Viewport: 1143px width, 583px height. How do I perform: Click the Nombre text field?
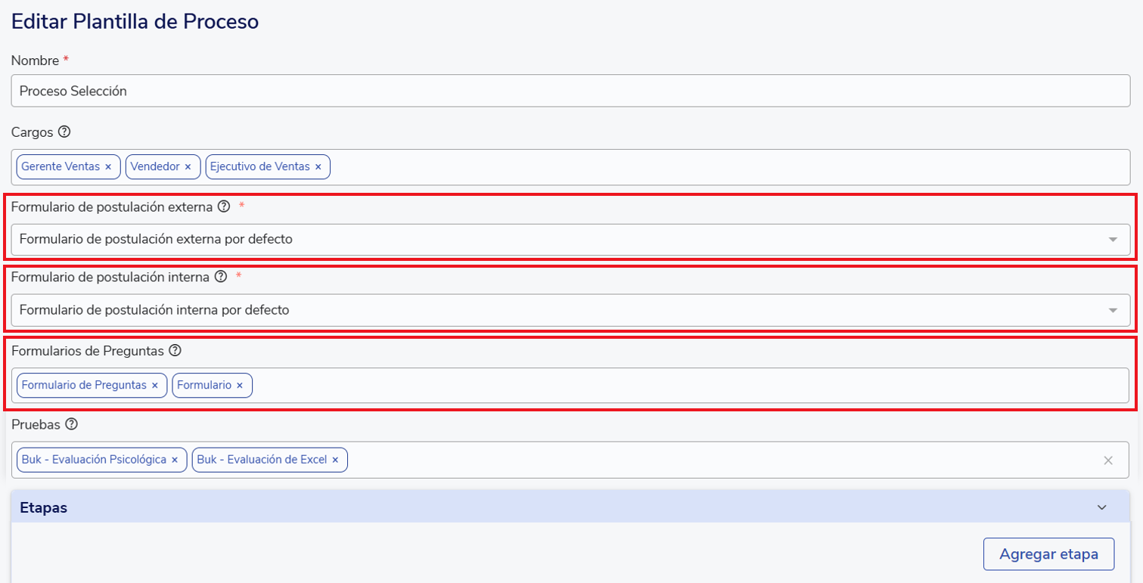point(570,91)
